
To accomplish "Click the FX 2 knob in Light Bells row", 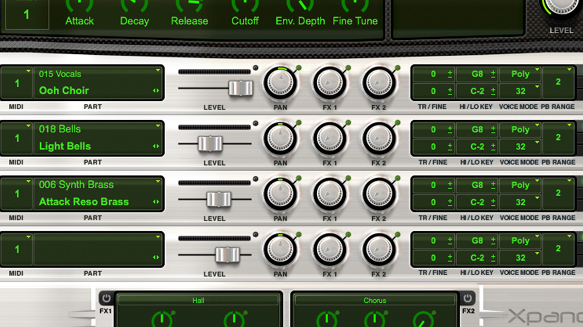I will pos(379,139).
